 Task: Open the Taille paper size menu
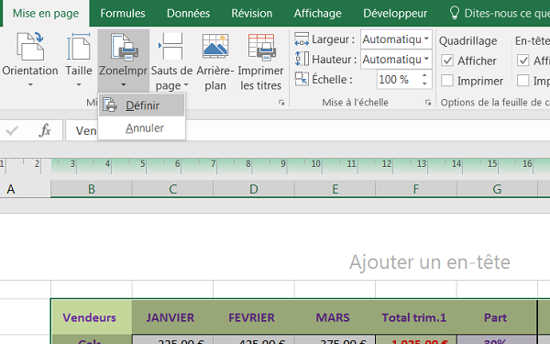point(79,60)
